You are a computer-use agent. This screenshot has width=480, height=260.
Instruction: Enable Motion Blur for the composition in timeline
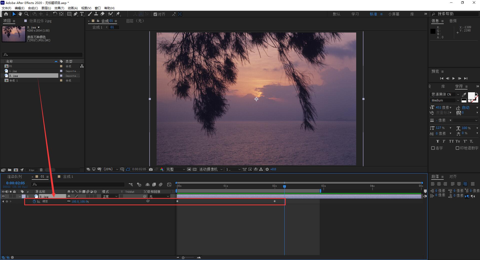(161, 184)
